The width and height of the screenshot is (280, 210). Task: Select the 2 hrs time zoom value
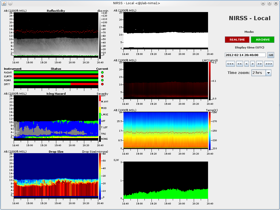258,73
